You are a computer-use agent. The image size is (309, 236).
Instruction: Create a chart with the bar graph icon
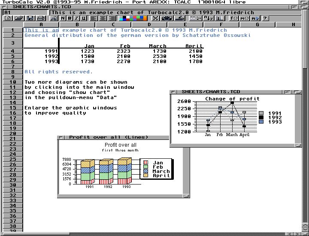pos(220,18)
